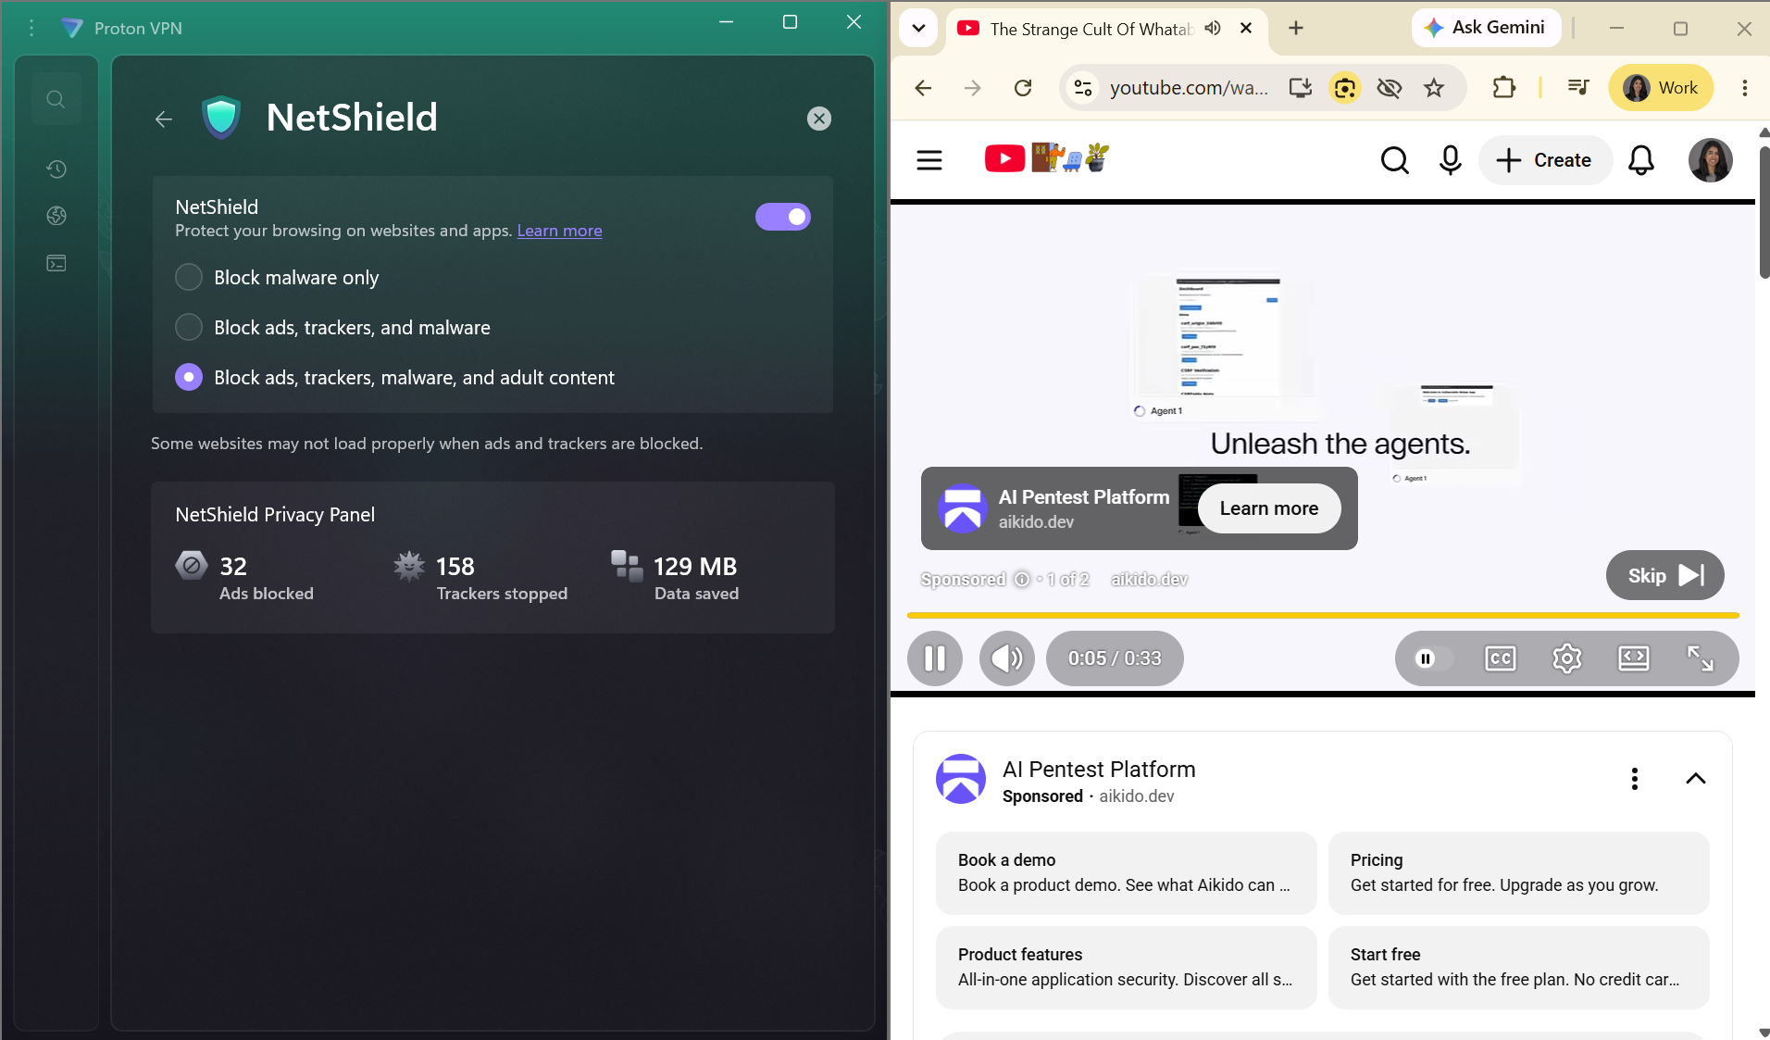The width and height of the screenshot is (1770, 1040).
Task: Reload the YouTube page
Action: pos(1023,88)
